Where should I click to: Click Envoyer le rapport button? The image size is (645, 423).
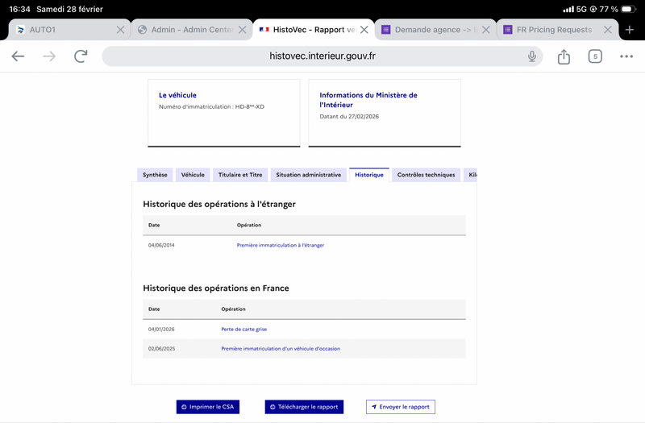coord(400,407)
